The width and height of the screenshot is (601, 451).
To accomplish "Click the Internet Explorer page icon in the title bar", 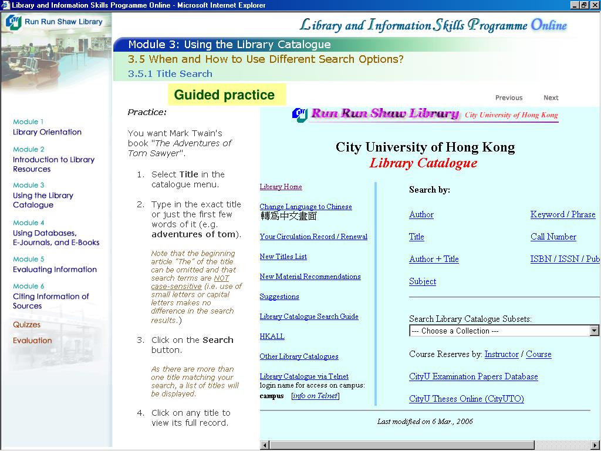I will (5, 5).
